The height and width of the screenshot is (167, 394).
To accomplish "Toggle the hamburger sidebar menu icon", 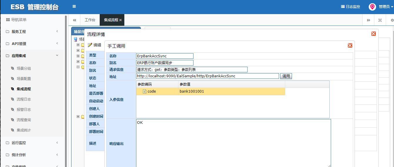I will point(74,6).
